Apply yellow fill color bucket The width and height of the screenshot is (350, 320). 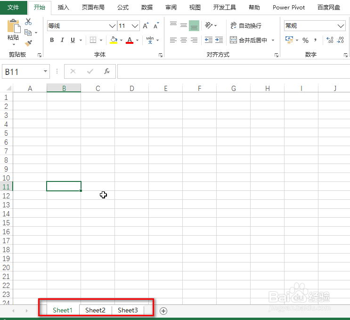(x=114, y=40)
